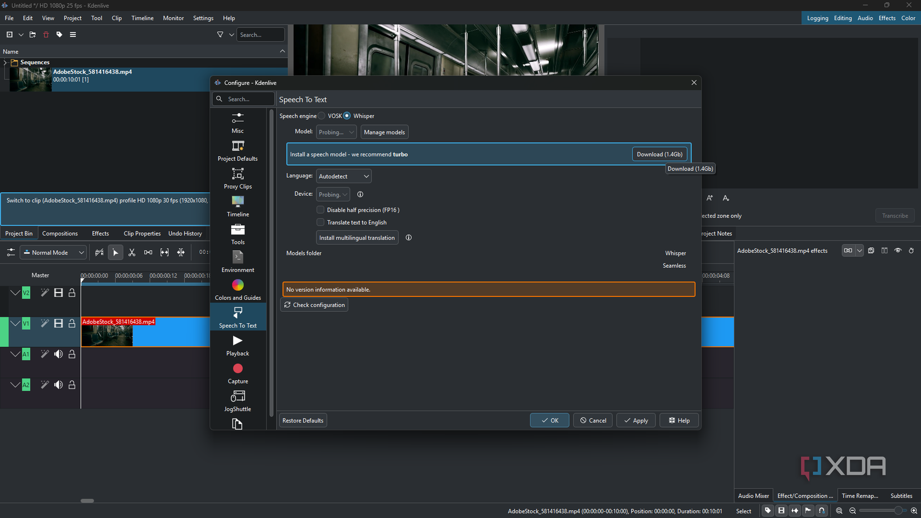This screenshot has width=921, height=518.
Task: Select Whisper speech engine
Action: [x=347, y=116]
